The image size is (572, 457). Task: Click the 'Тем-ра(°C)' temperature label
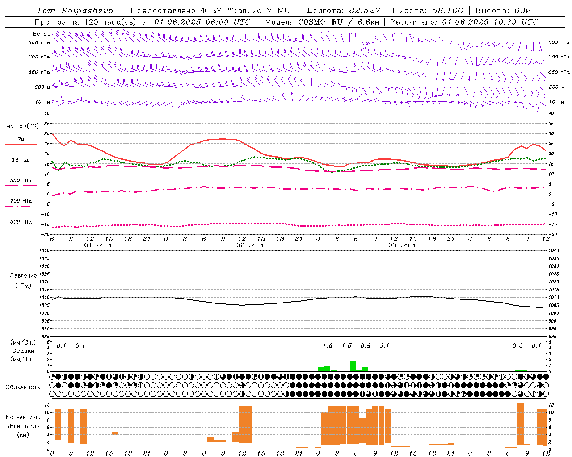pyautogui.click(x=21, y=126)
